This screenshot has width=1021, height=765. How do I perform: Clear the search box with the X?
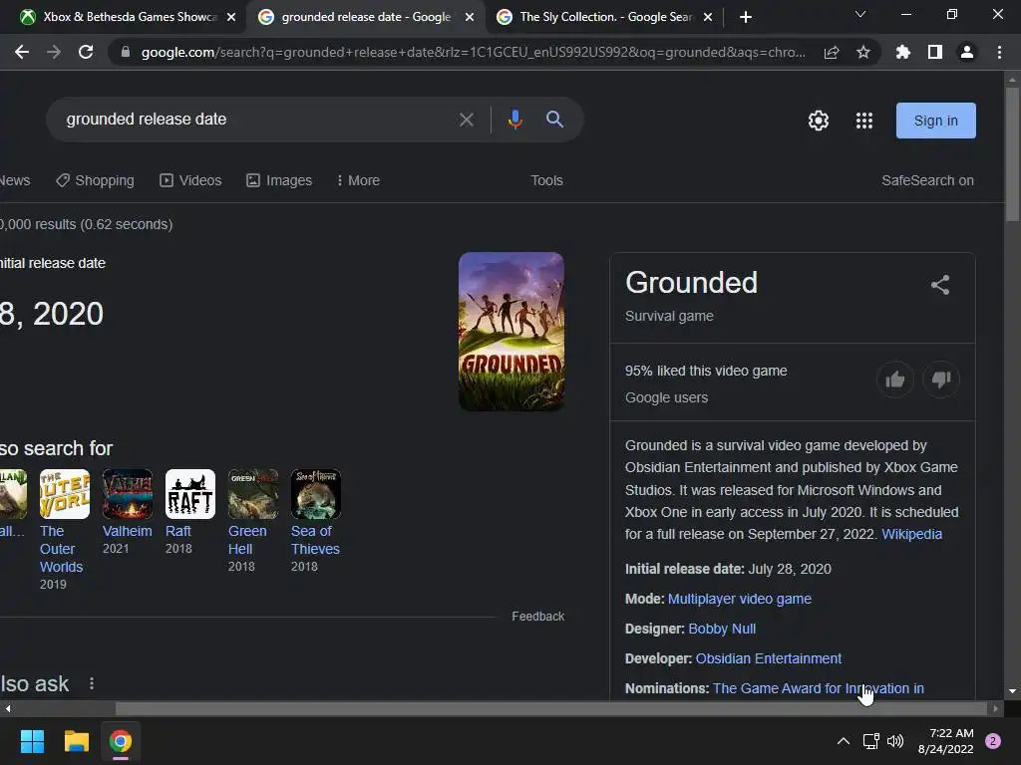coord(467,120)
